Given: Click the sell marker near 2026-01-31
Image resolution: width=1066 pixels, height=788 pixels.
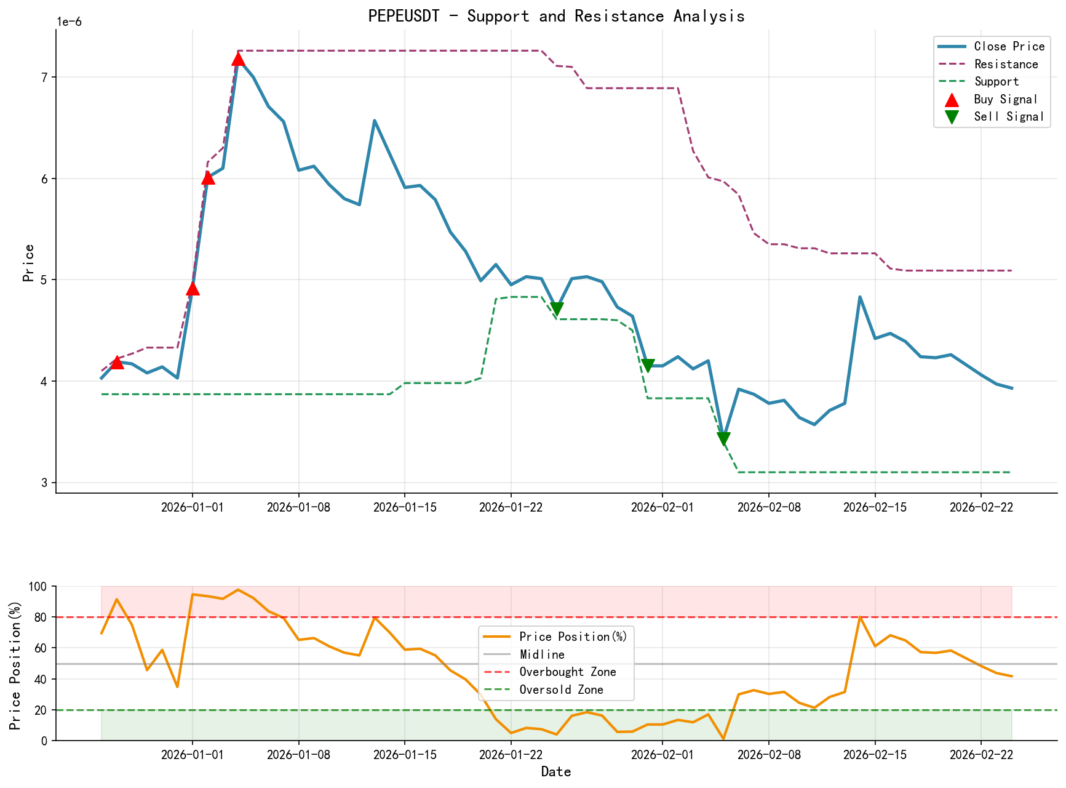Looking at the screenshot, I should tap(649, 365).
